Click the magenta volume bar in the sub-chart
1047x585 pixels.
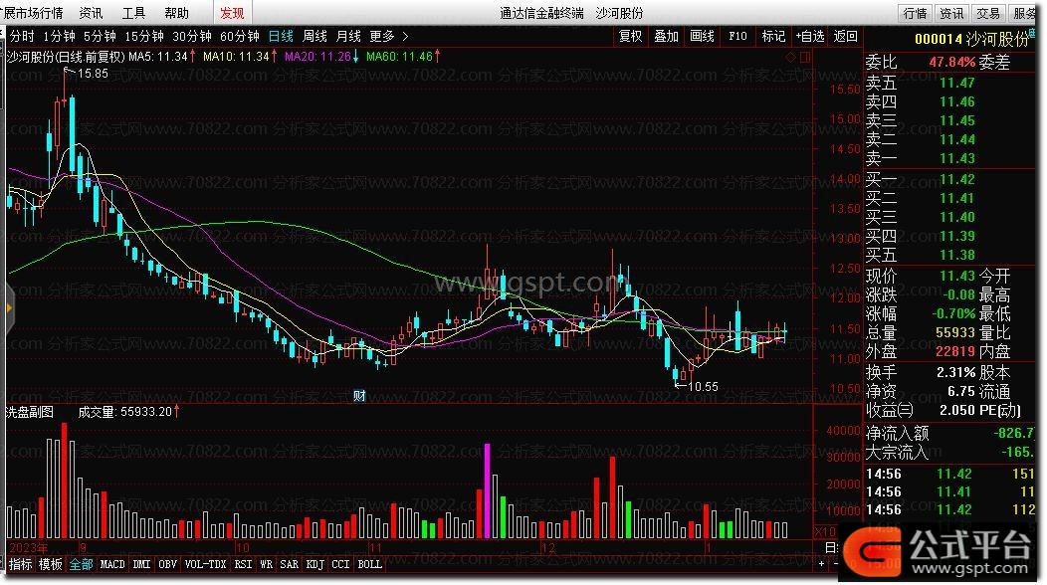pos(487,490)
